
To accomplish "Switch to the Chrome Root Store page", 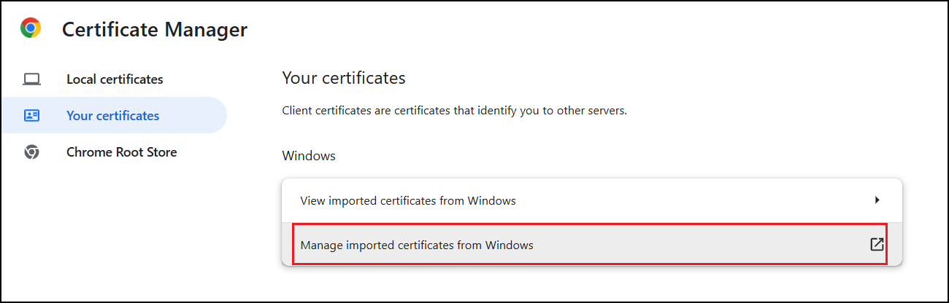I will [121, 152].
